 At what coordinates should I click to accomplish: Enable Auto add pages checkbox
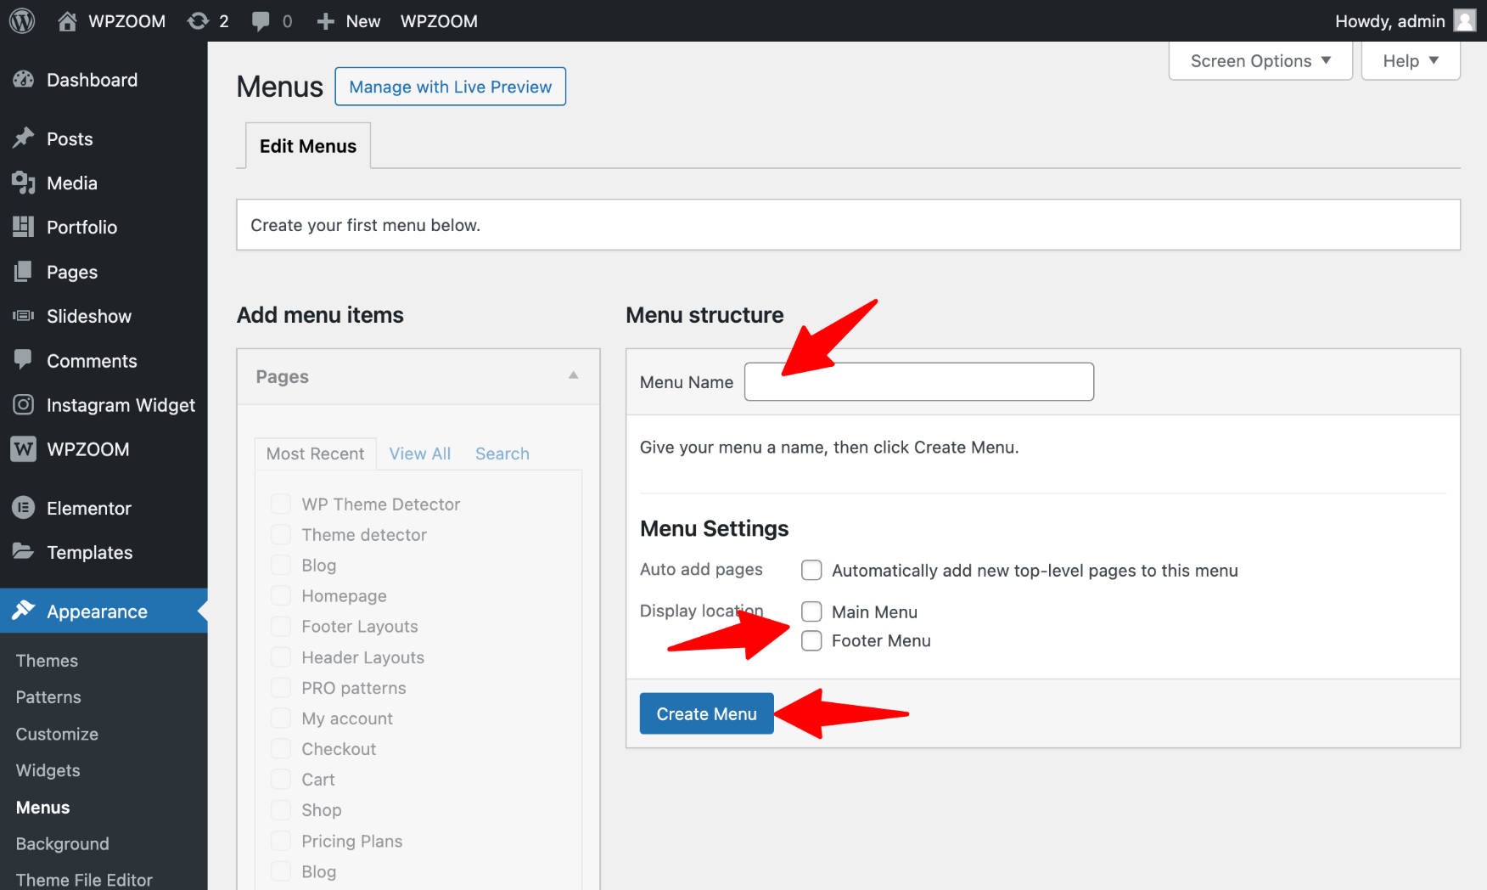tap(811, 570)
